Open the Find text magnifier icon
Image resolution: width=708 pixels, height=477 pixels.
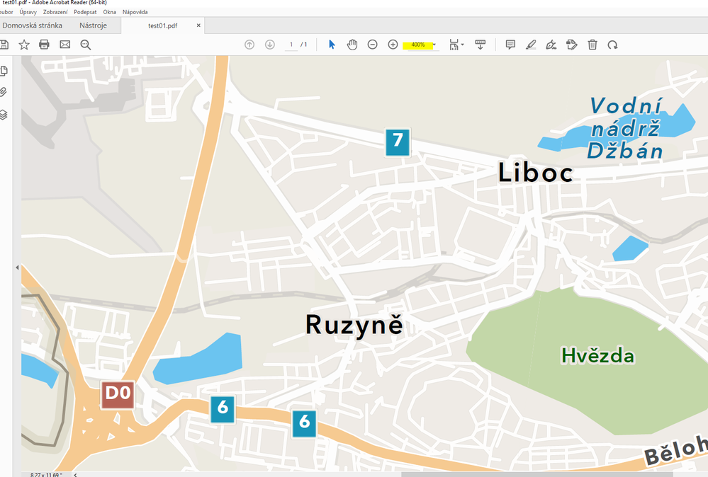pos(85,45)
